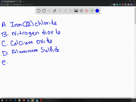Open the Chrome profile avatar
136x102 pixels.
click(x=131, y=5)
